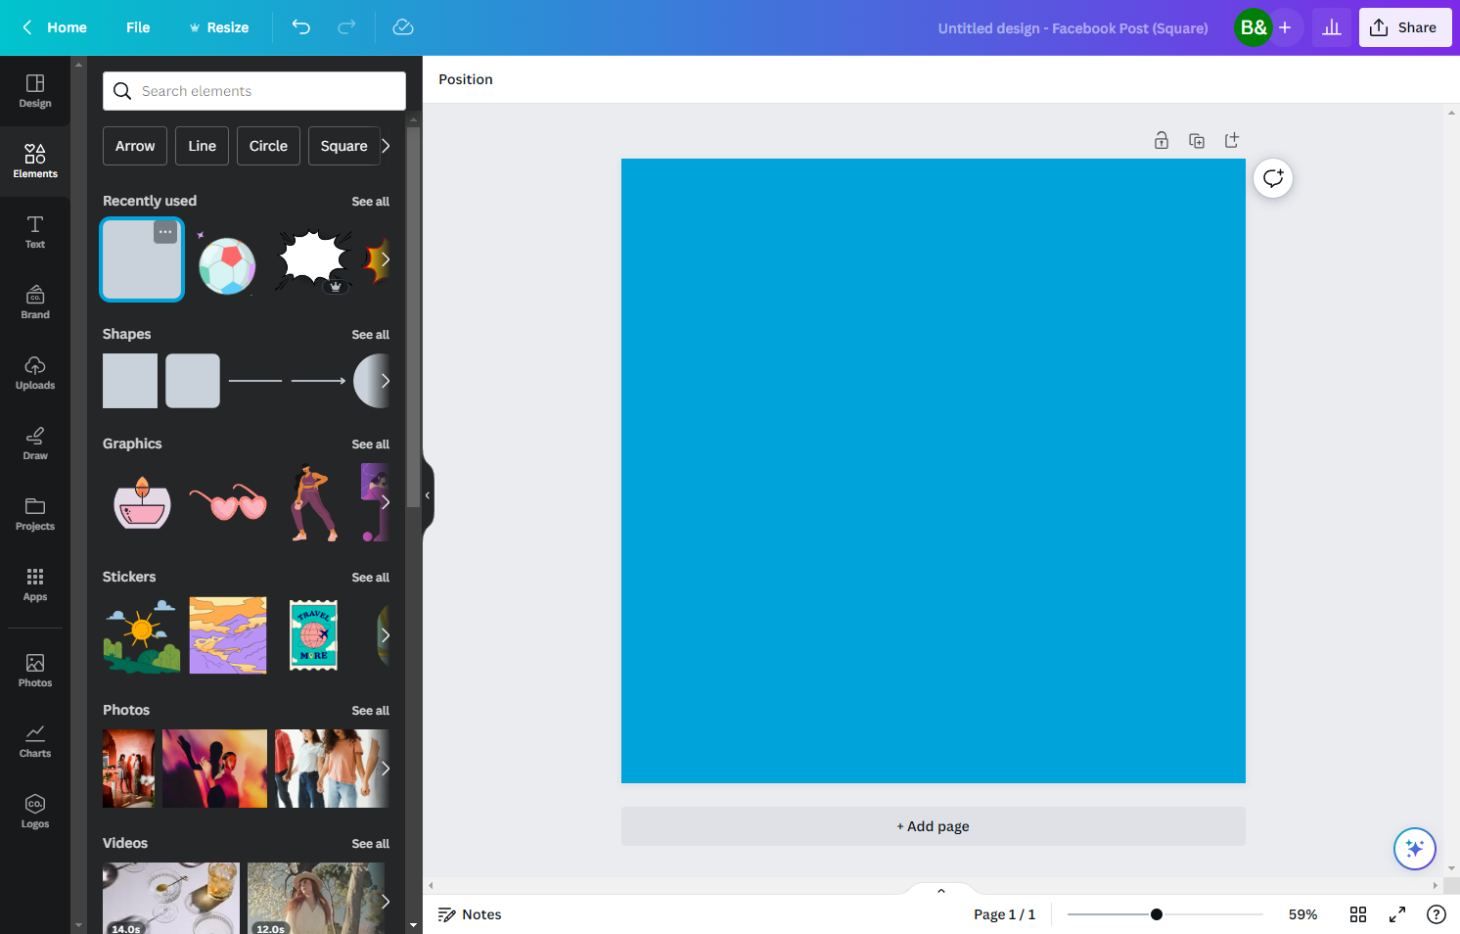The height and width of the screenshot is (934, 1460).
Task: Add a comment using the bubble icon
Action: pos(1273,178)
